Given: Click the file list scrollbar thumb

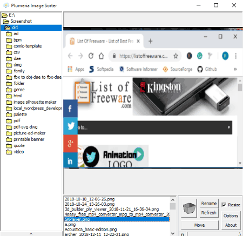Looking at the screenshot, I should click(173, 206).
